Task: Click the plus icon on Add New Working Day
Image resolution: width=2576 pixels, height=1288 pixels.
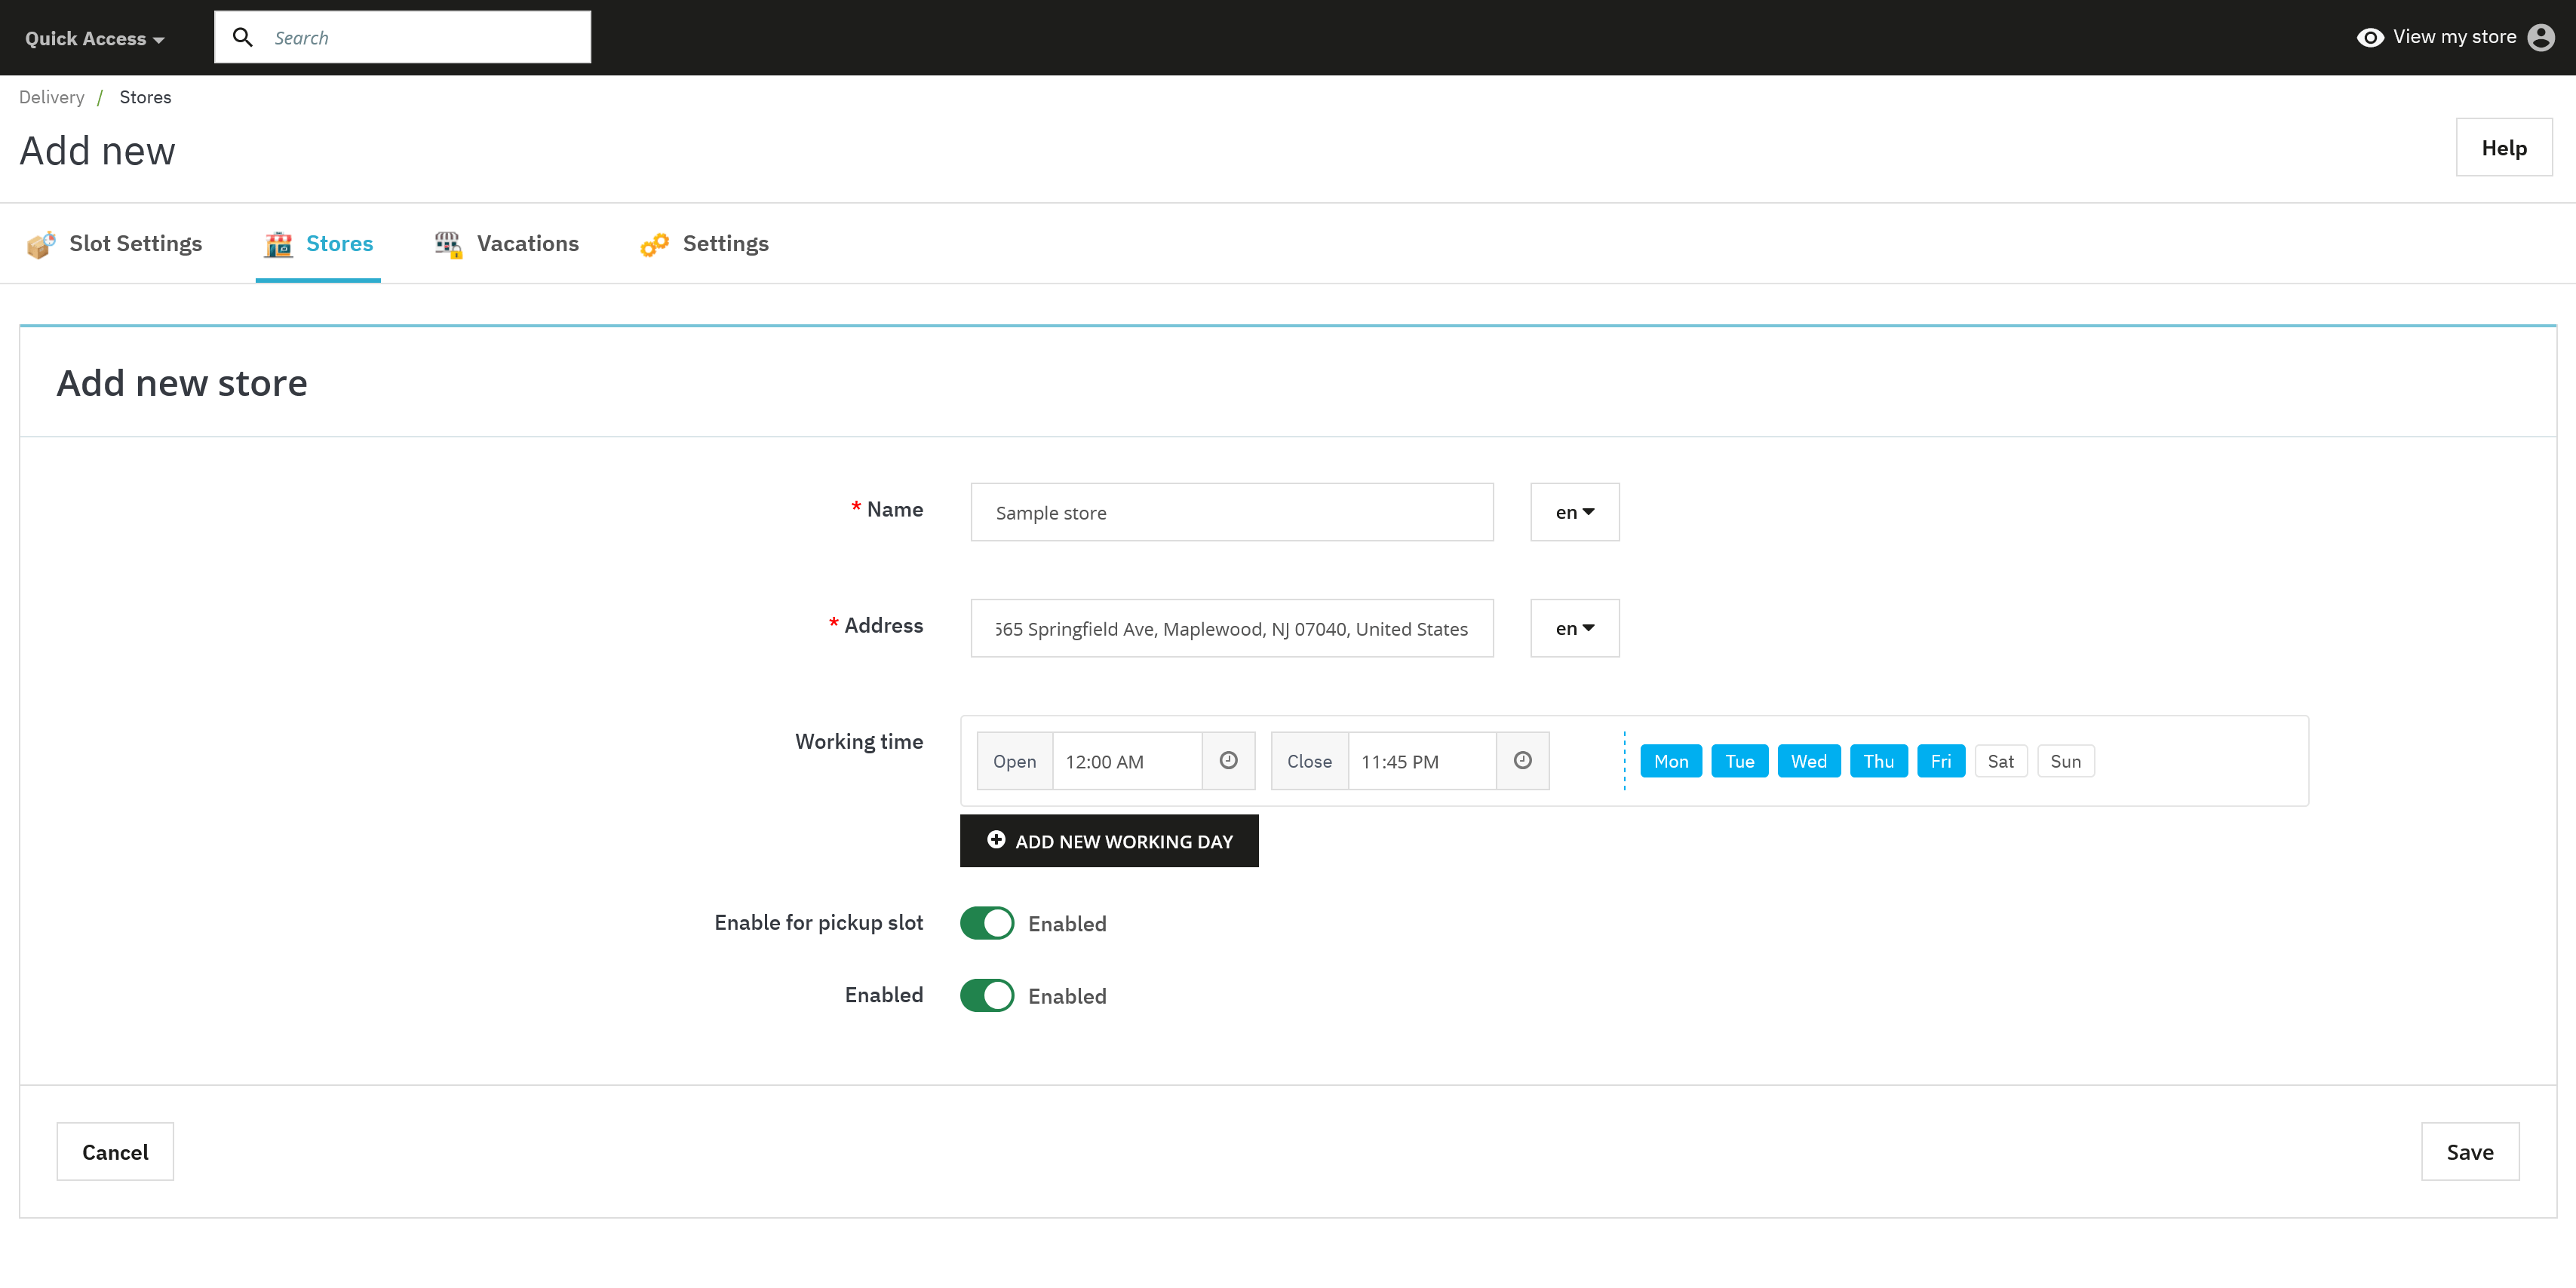Action: [x=996, y=840]
